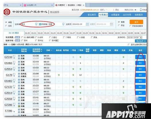
Task: Check D-动车 train type filter
Action: click(36, 37)
